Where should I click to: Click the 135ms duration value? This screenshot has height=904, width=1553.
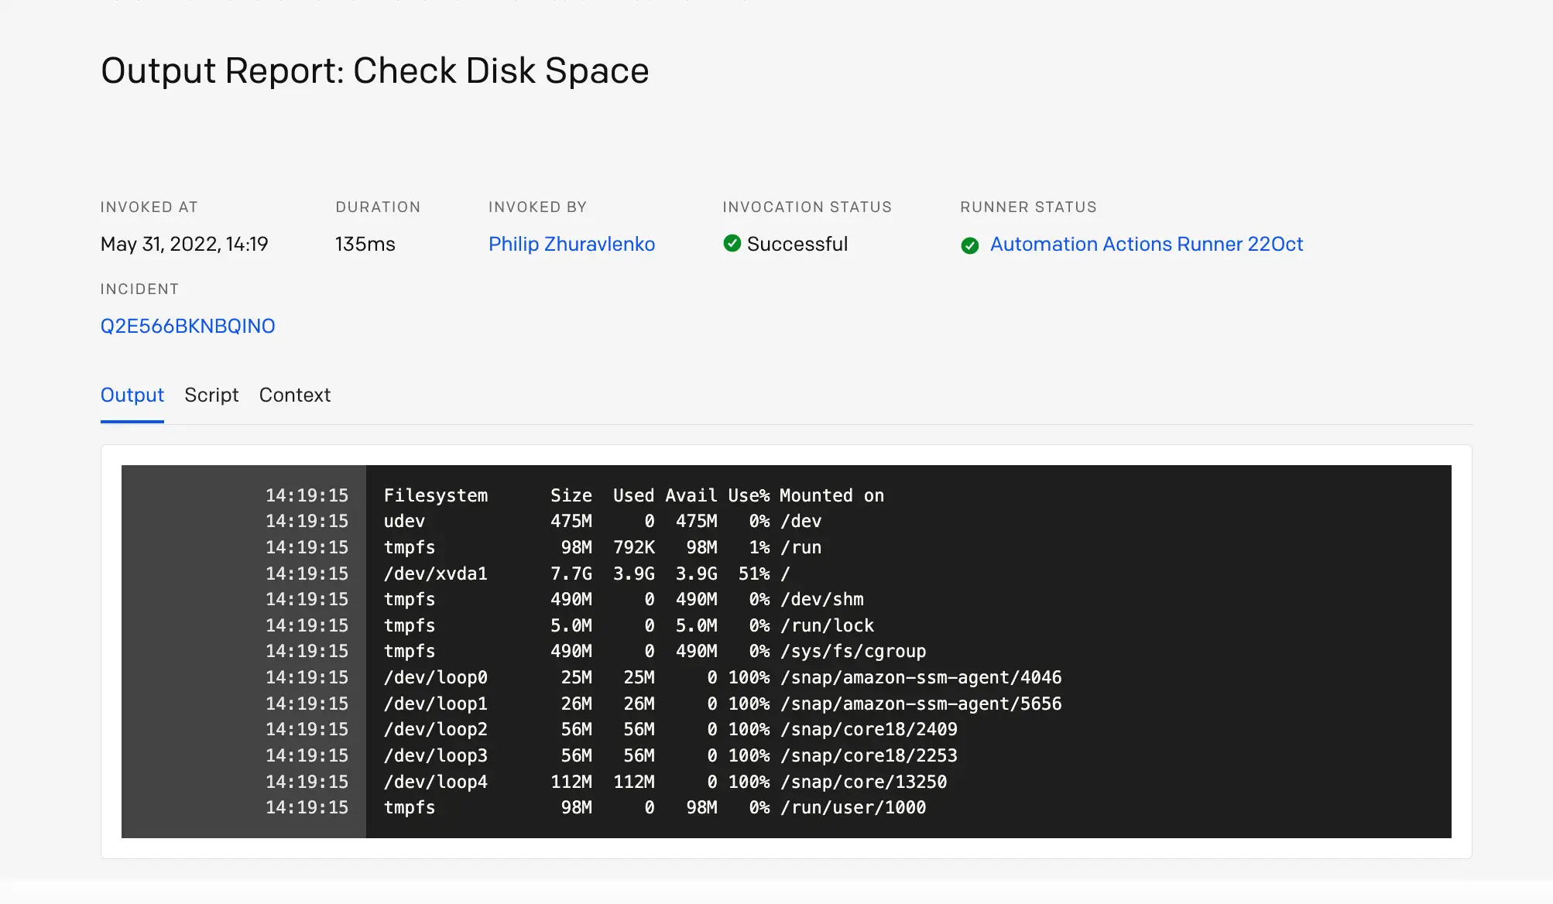click(x=365, y=245)
